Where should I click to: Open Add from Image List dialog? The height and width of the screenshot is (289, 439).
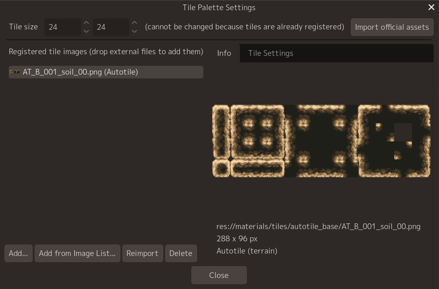[77, 254]
